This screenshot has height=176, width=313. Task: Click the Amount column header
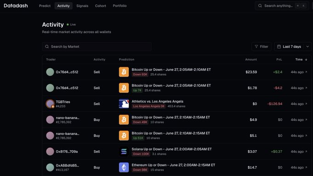click(x=251, y=59)
